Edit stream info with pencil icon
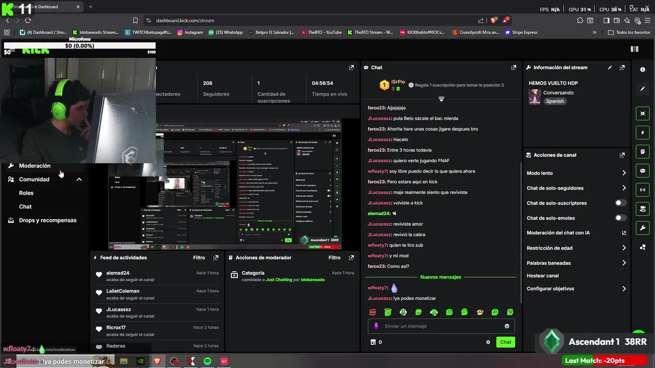 tap(610, 67)
